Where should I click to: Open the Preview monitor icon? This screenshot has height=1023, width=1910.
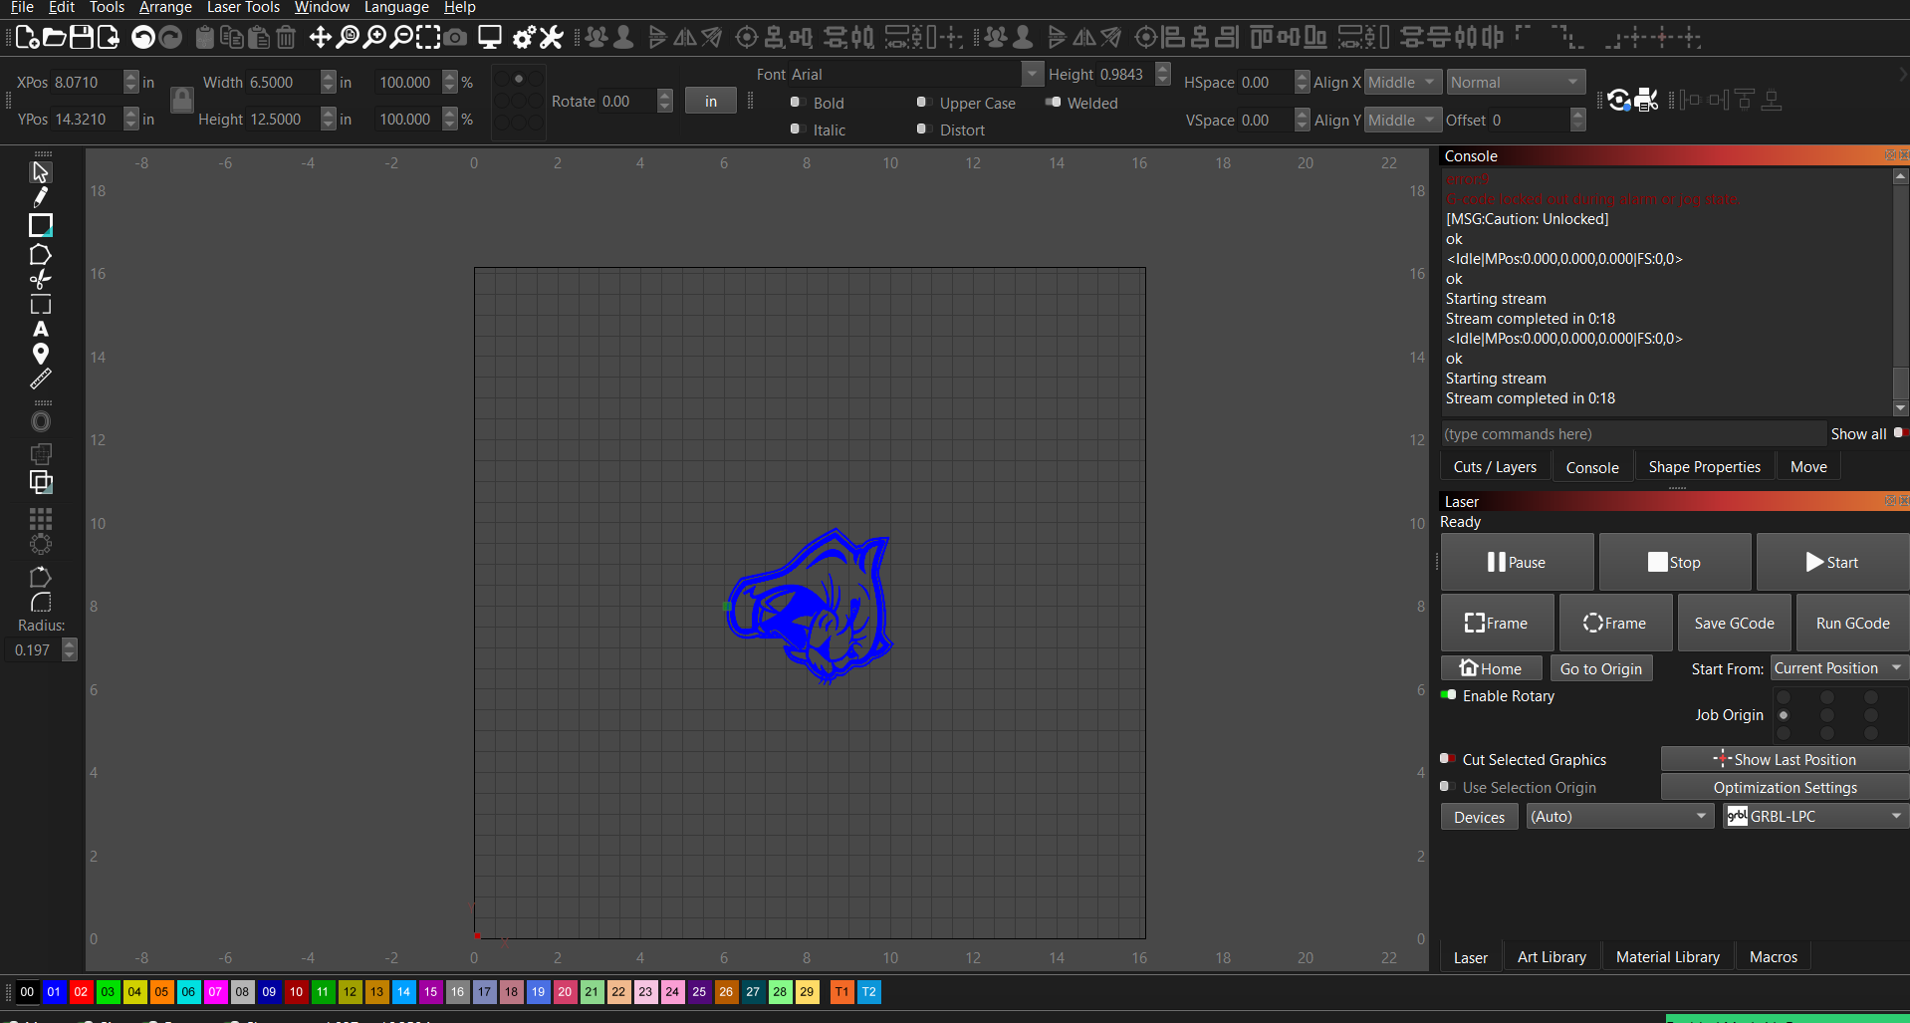click(x=490, y=38)
